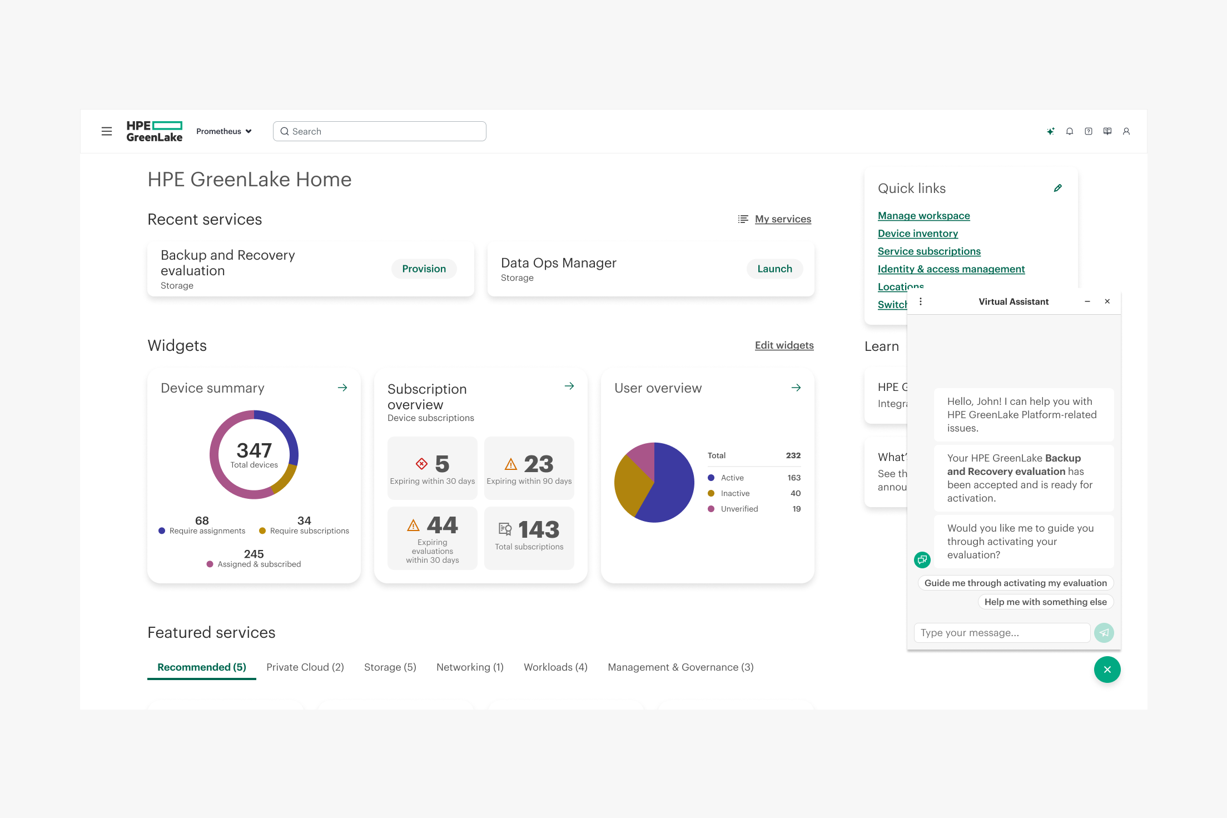Switch to the Private Cloud tab
1227x818 pixels.
(x=305, y=667)
